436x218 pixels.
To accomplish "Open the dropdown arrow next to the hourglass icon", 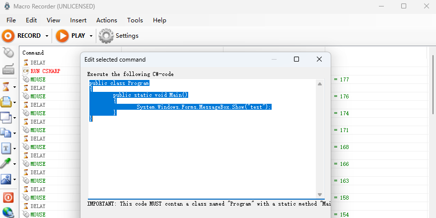I will click(x=14, y=87).
